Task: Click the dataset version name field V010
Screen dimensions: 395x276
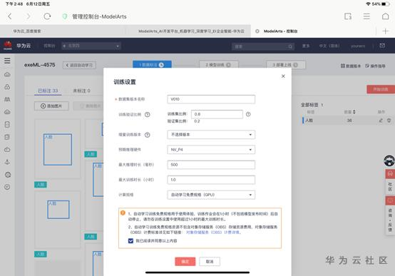Action: click(x=211, y=99)
